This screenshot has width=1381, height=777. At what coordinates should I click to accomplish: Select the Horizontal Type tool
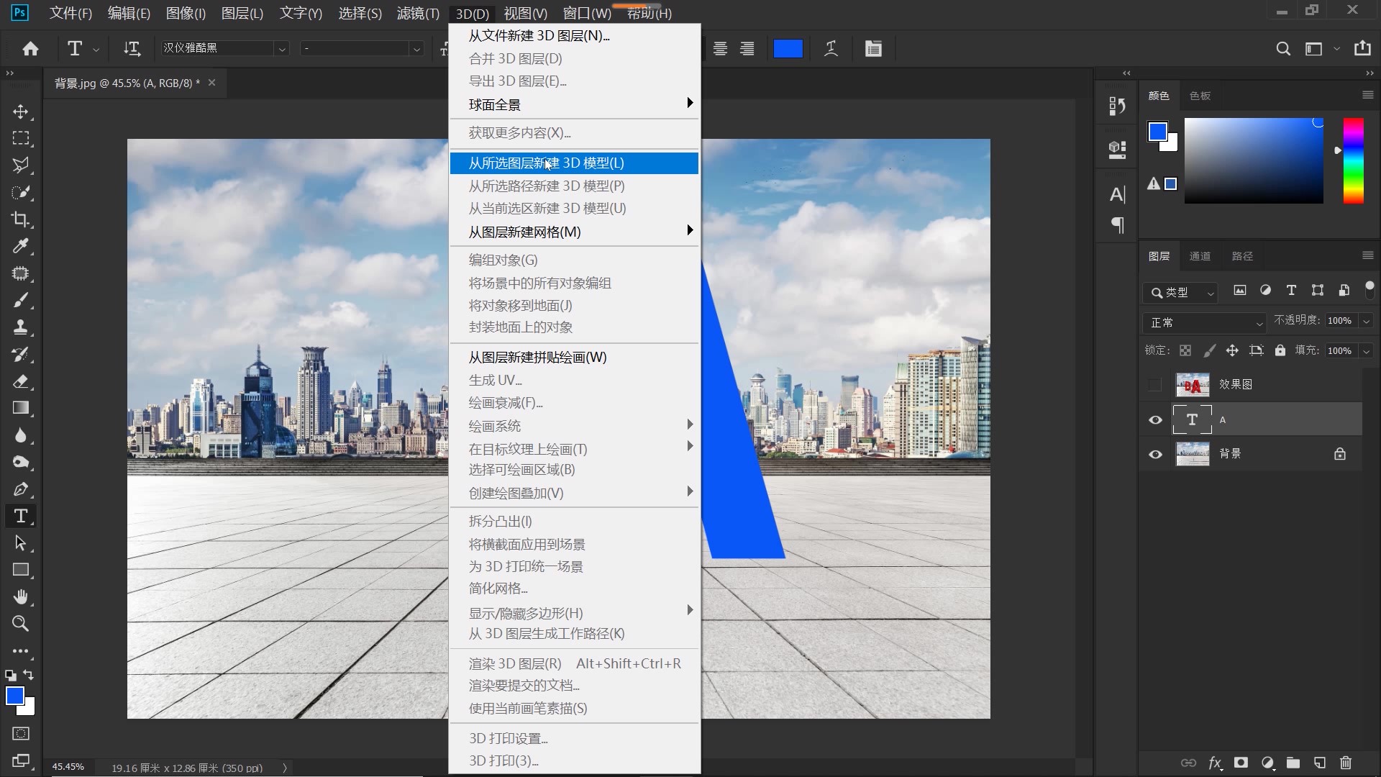point(21,516)
